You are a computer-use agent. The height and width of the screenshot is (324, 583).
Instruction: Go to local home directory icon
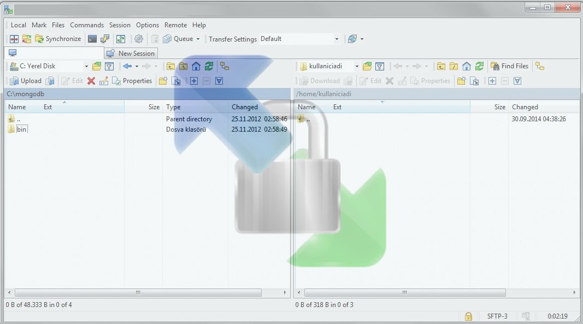(x=196, y=66)
